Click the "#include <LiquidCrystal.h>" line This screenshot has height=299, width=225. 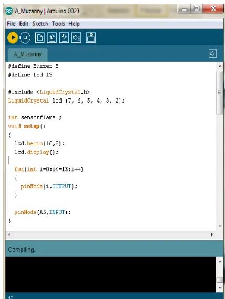pyautogui.click(x=49, y=92)
